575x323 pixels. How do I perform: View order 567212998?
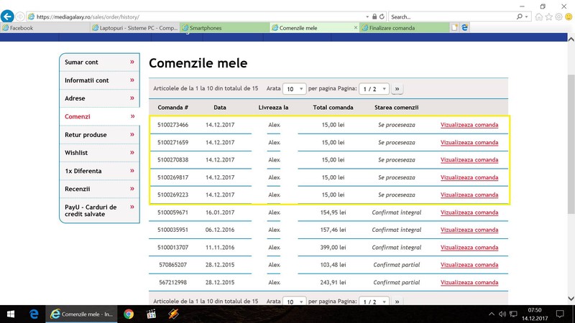click(x=469, y=282)
